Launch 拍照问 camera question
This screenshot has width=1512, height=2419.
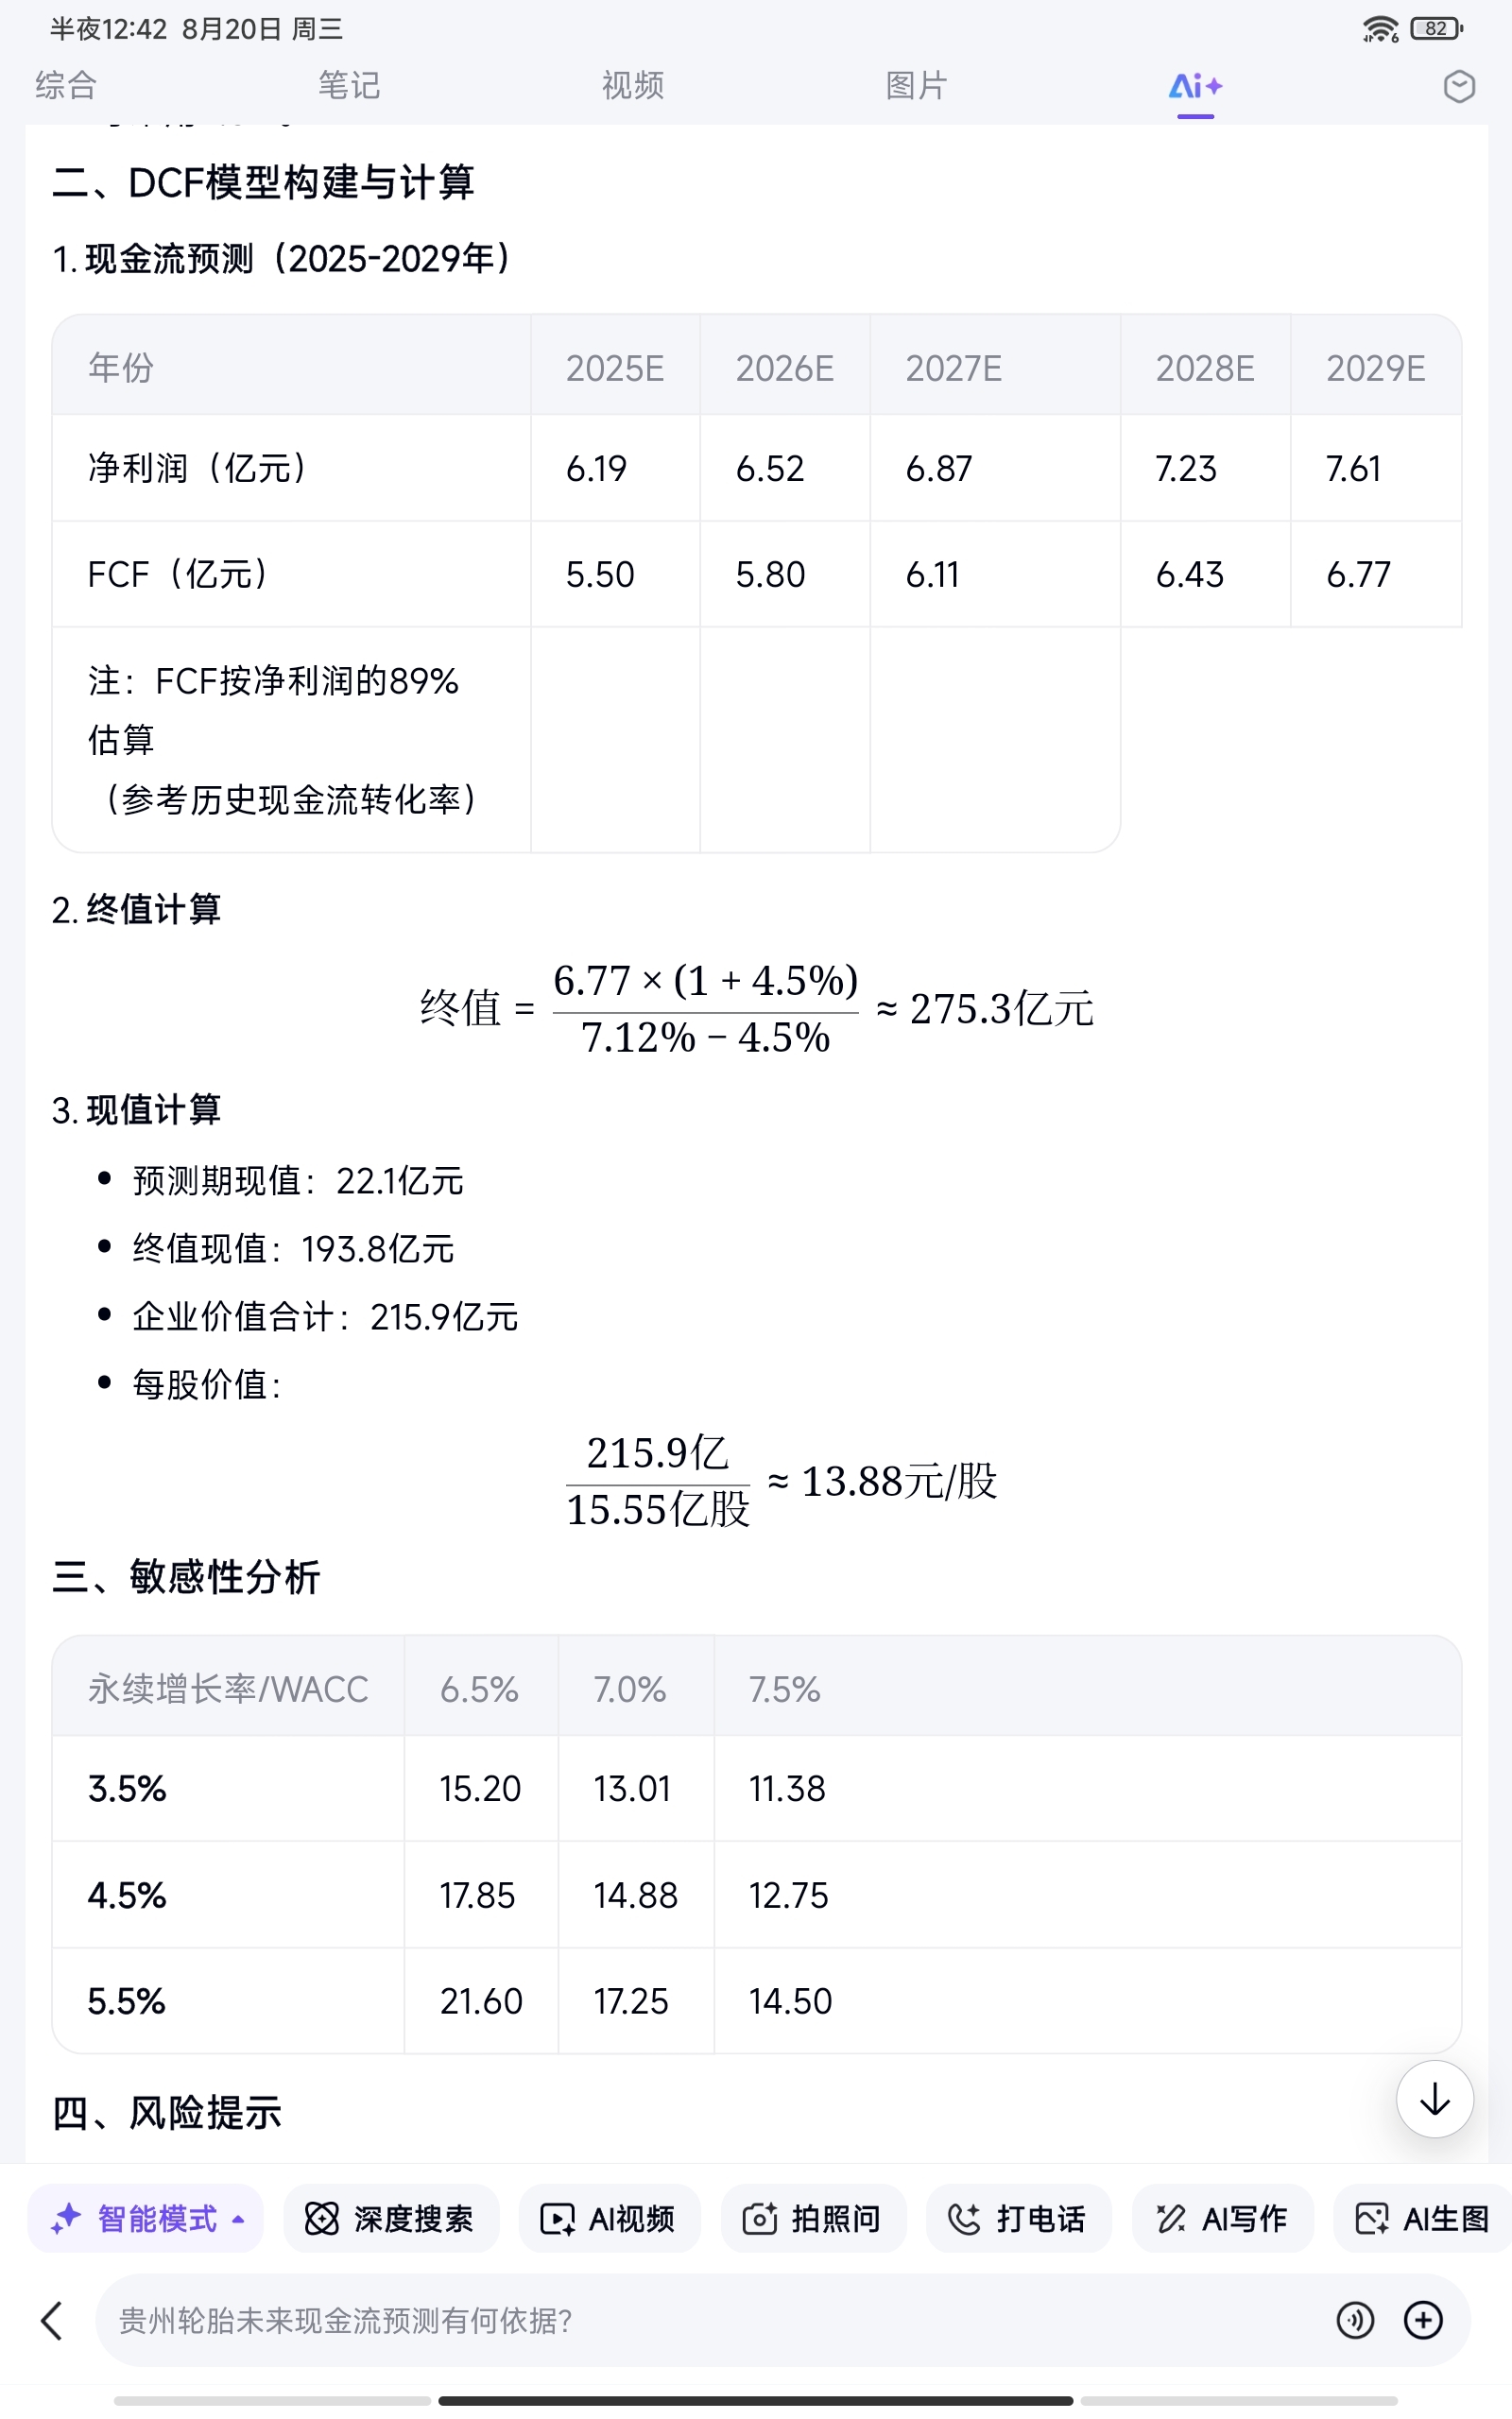tap(813, 2219)
